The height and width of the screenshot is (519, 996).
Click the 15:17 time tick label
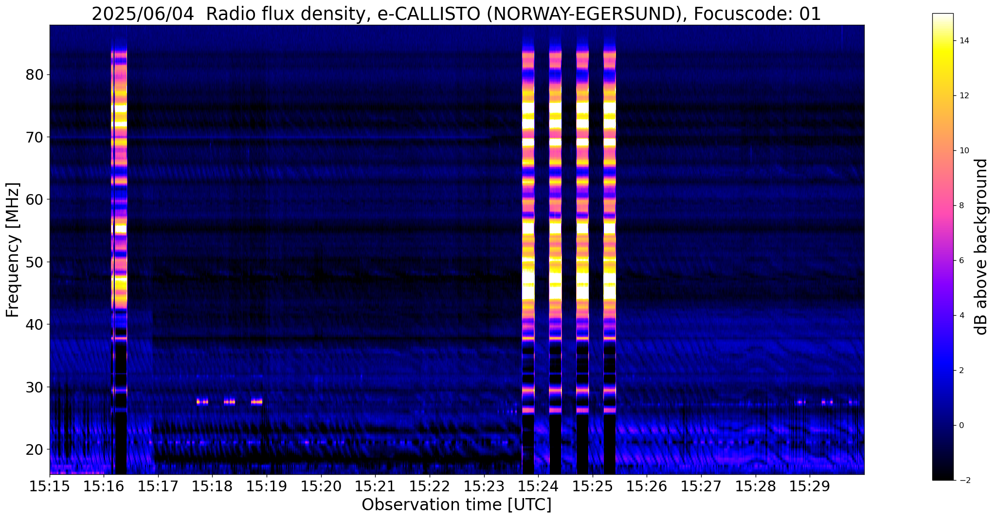coord(158,486)
